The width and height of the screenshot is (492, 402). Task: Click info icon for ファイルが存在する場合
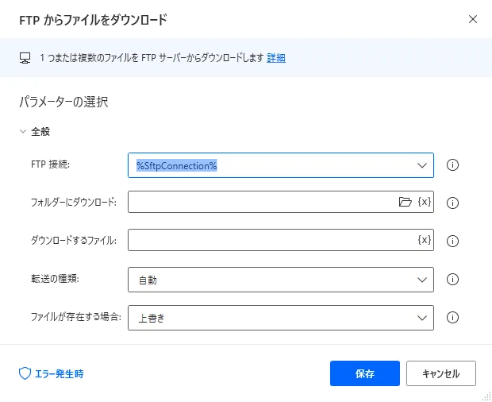[x=454, y=318]
